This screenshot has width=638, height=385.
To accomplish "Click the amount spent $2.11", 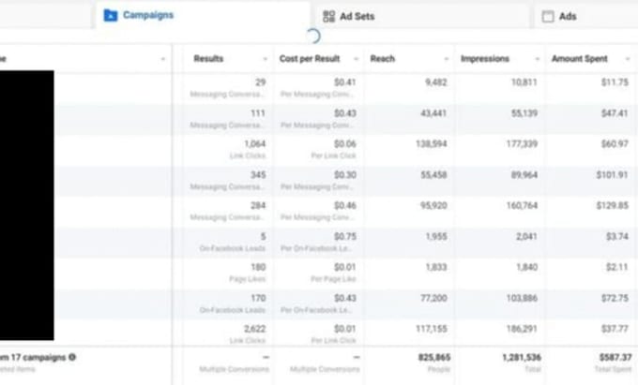I will pyautogui.click(x=617, y=267).
